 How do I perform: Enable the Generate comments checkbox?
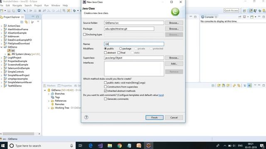105,99
